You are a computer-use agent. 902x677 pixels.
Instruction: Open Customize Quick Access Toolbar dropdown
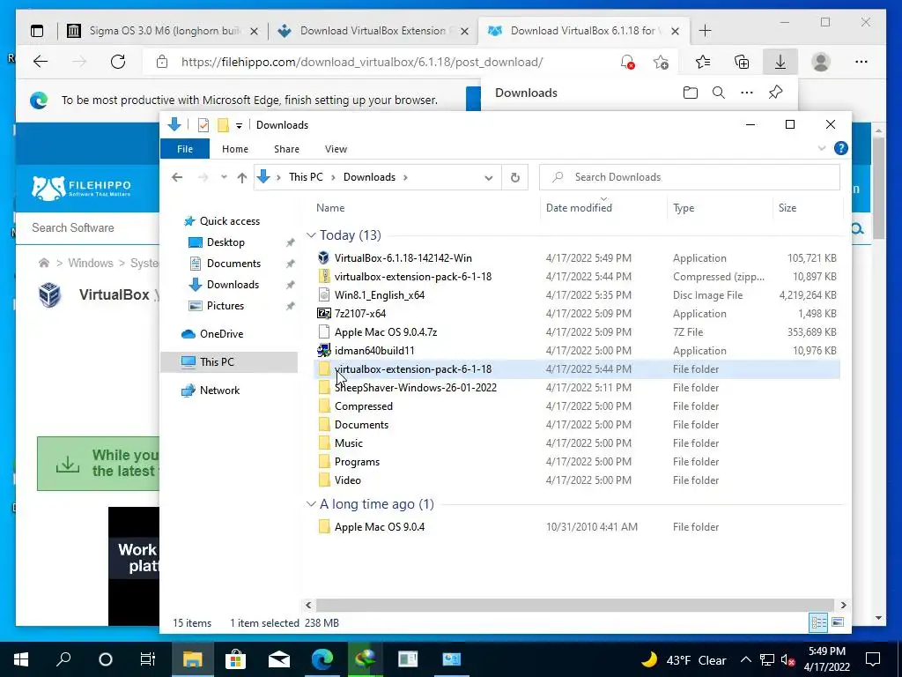coord(239,125)
